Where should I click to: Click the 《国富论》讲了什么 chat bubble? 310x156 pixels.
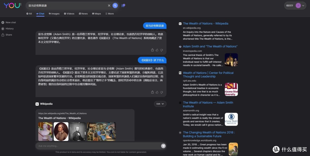click(x=152, y=60)
